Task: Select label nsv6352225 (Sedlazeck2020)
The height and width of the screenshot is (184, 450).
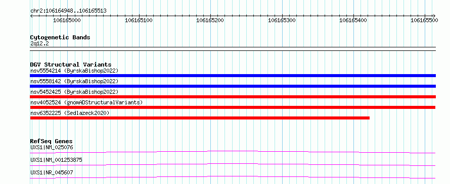Action: point(70,113)
